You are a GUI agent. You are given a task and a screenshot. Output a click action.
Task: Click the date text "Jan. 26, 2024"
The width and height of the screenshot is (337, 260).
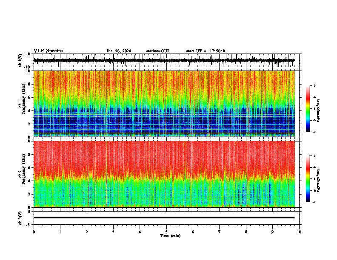119,51
